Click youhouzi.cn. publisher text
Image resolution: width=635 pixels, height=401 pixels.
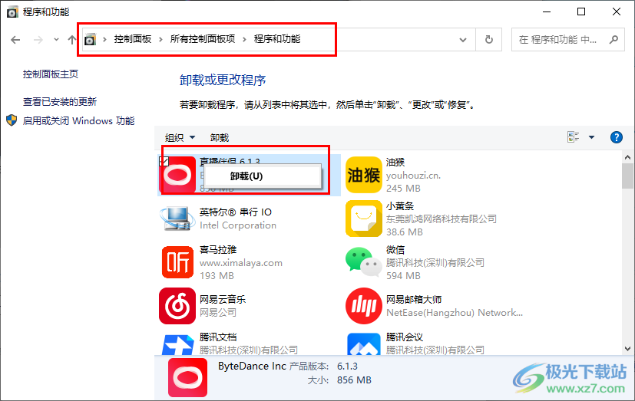point(413,176)
